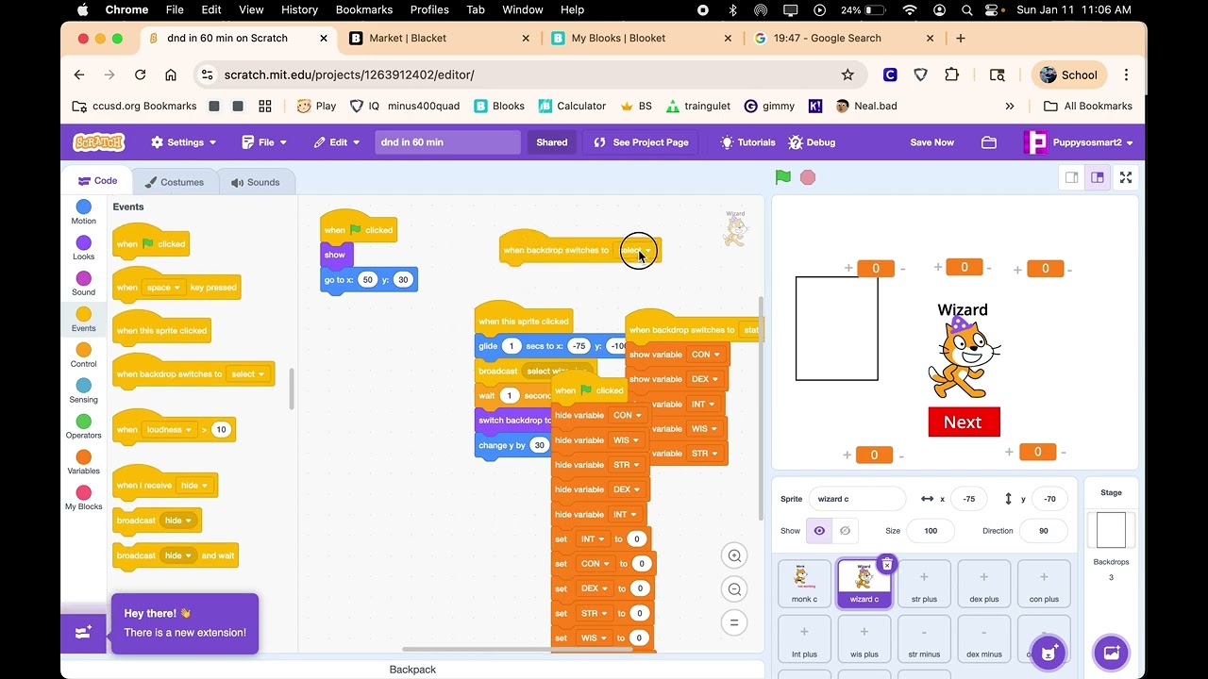This screenshot has width=1208, height=679.
Task: Open the Settings dropdown menu
Action: (x=183, y=142)
